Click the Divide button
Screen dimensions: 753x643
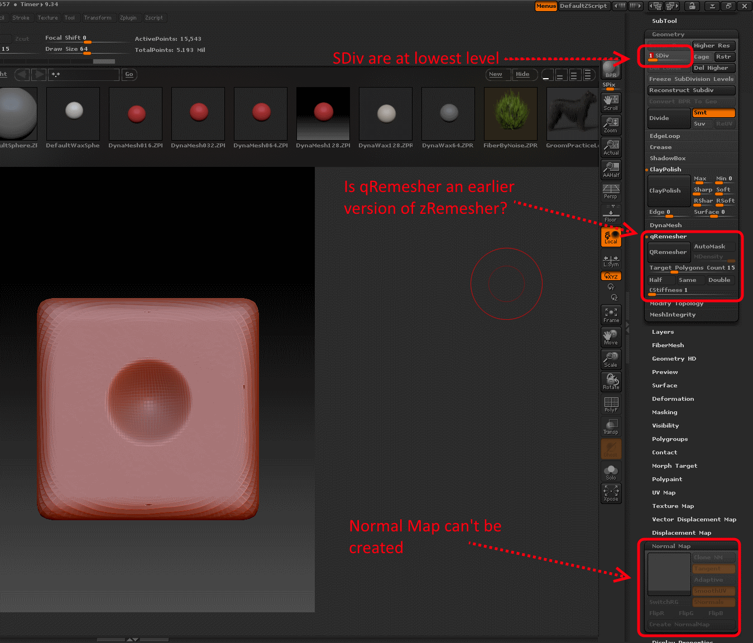coord(669,118)
